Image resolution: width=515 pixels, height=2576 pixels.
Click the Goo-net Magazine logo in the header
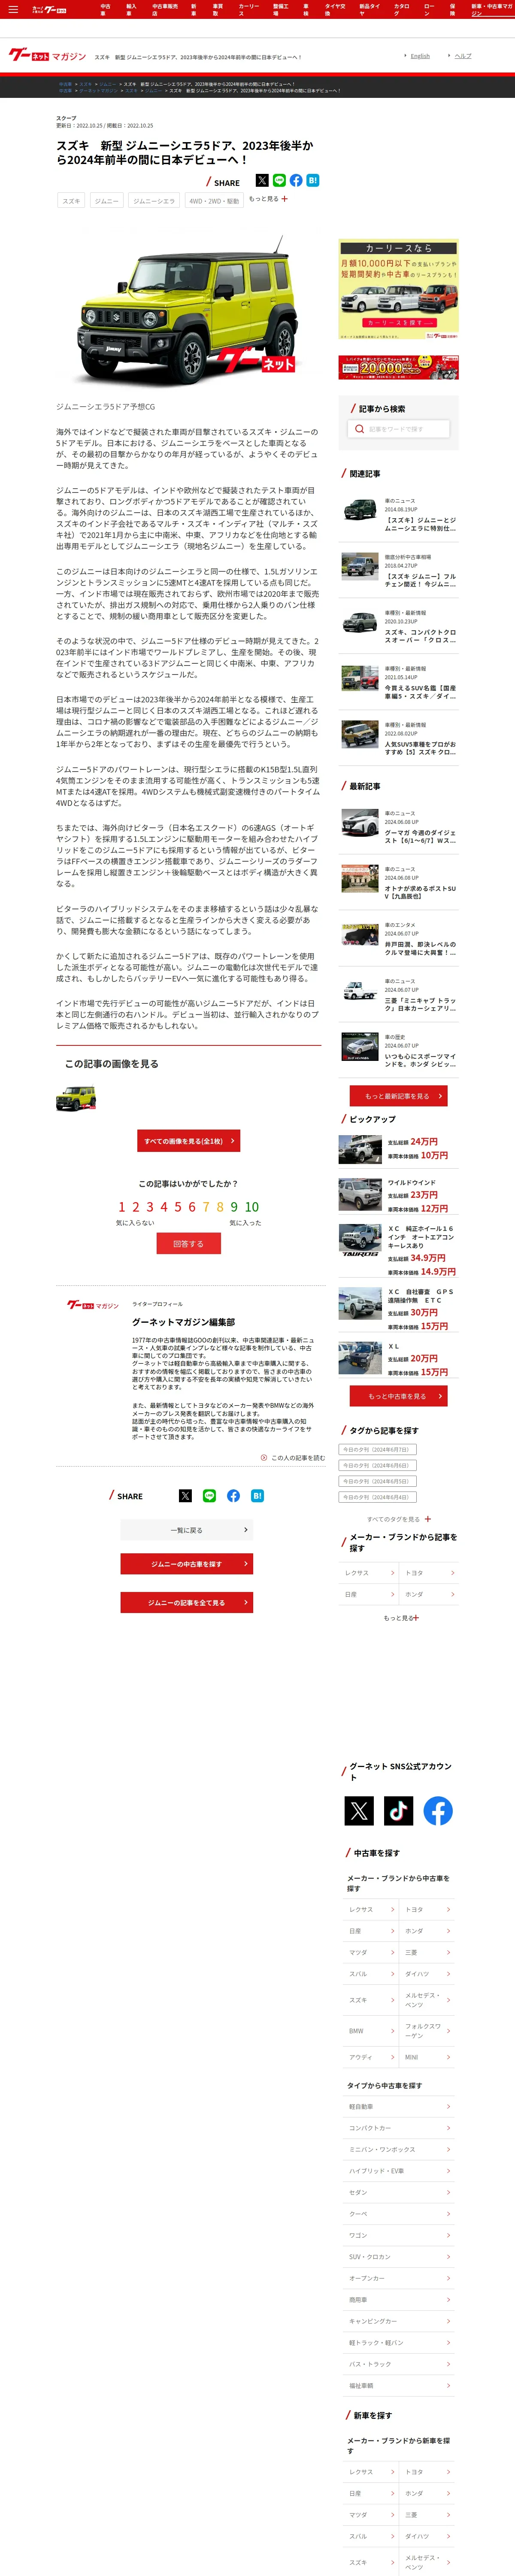pyautogui.click(x=47, y=56)
